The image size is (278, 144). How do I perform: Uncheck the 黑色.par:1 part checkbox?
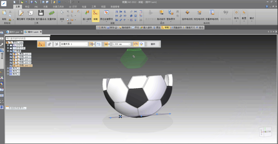[x=11, y=54]
